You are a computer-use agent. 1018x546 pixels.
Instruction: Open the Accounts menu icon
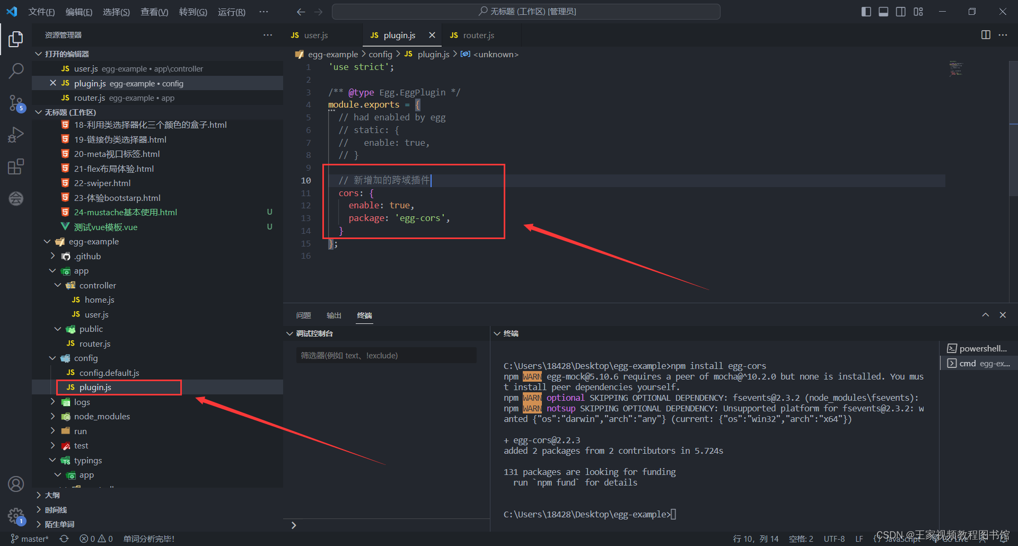click(x=16, y=484)
